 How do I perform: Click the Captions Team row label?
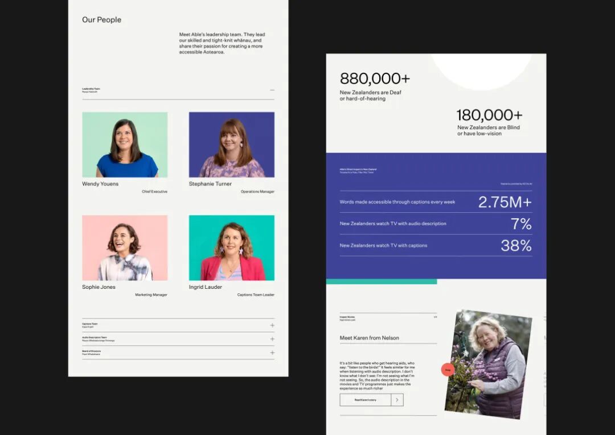(90, 325)
